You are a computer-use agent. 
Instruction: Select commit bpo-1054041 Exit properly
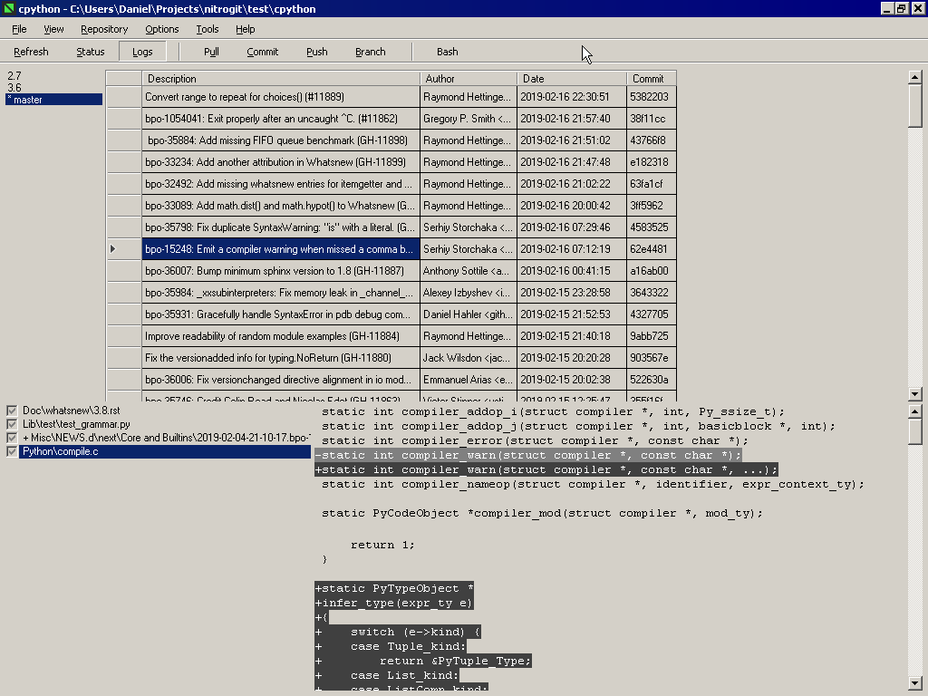pos(281,119)
